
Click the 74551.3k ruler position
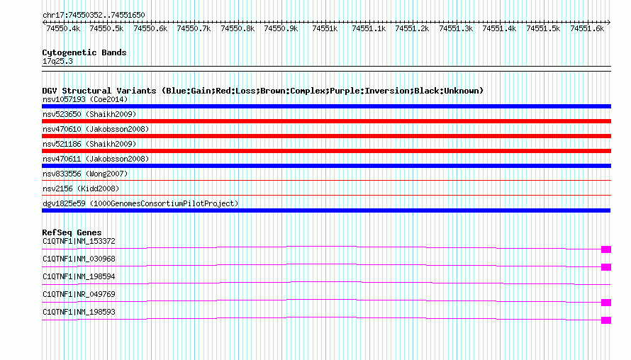click(x=456, y=28)
